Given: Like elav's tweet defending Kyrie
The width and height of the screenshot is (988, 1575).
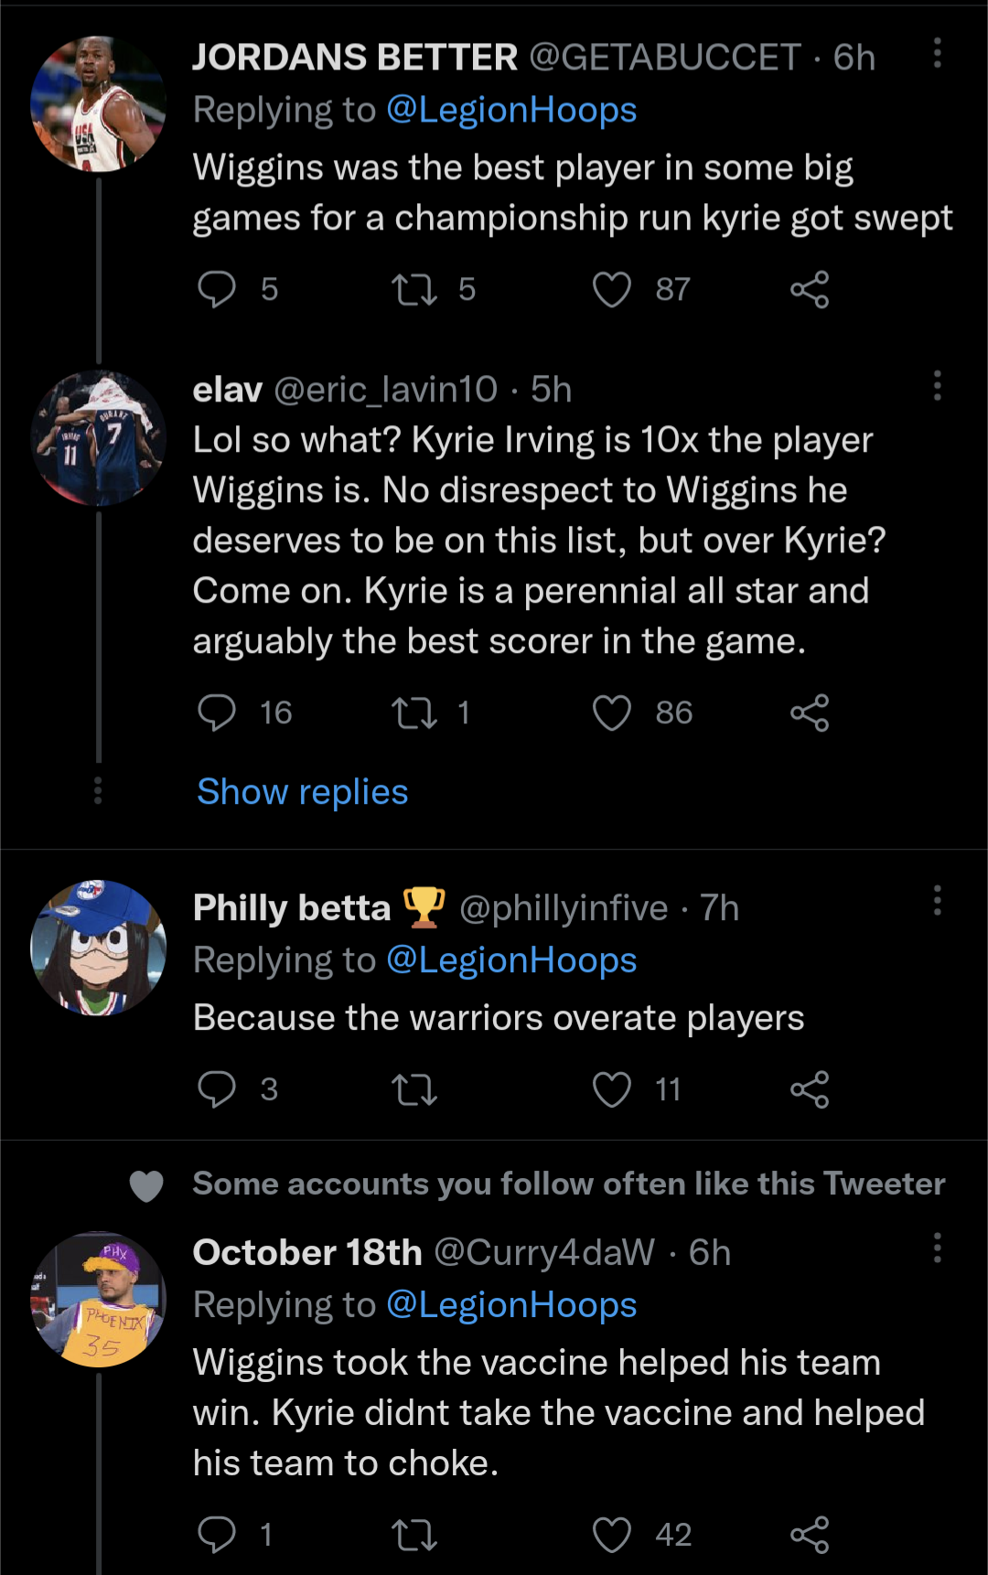Looking at the screenshot, I should pyautogui.click(x=611, y=712).
